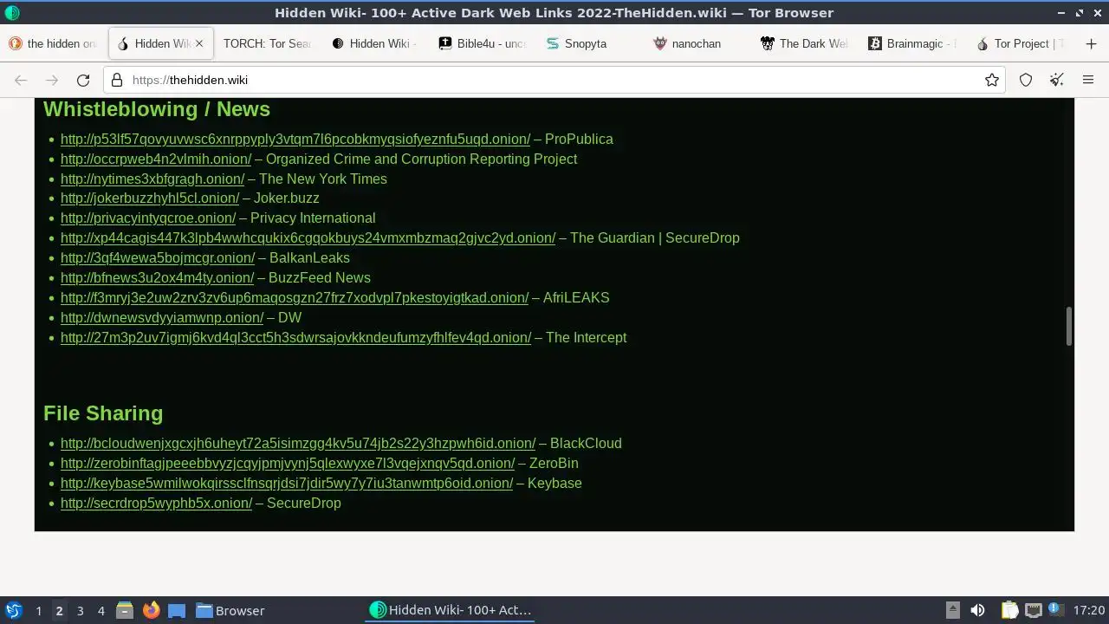The image size is (1109, 624).
Task: Click the page vertical scrollbar thumb
Action: tap(1069, 326)
